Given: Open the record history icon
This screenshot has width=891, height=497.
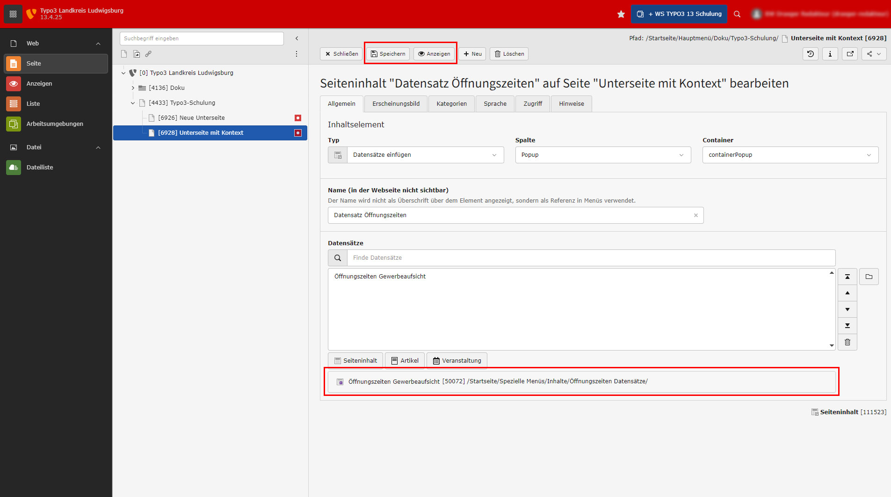Looking at the screenshot, I should (811, 54).
